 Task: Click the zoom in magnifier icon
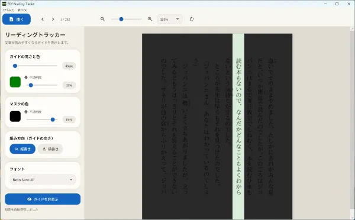coord(150,19)
